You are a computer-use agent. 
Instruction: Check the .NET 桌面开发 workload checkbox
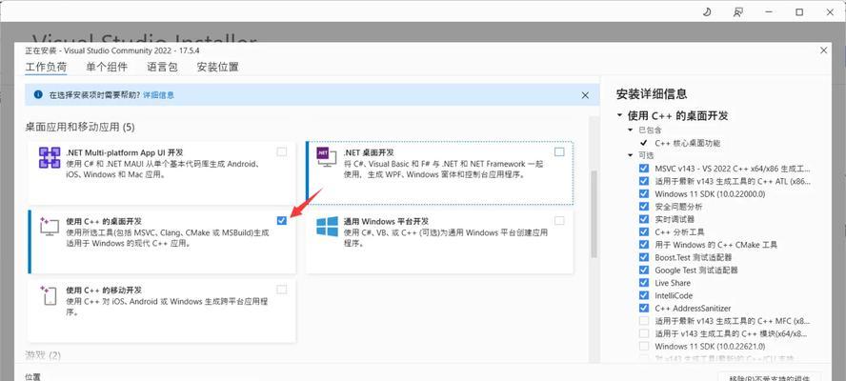point(559,151)
